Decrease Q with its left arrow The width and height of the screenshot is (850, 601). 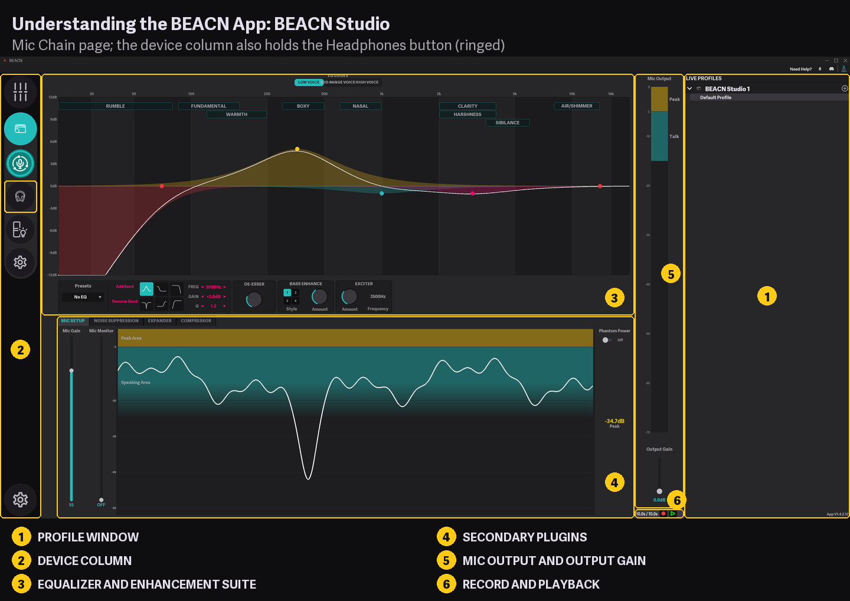(202, 306)
